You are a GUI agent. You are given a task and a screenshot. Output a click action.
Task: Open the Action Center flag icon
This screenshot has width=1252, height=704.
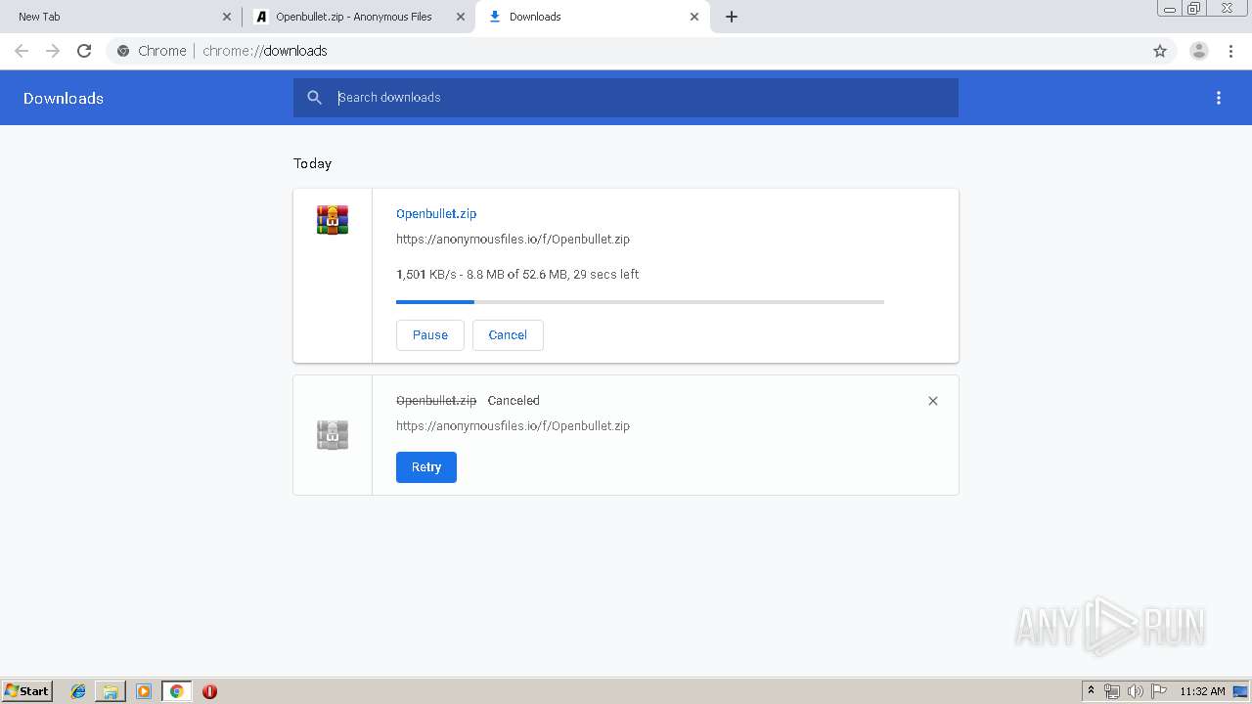pyautogui.click(x=1159, y=691)
